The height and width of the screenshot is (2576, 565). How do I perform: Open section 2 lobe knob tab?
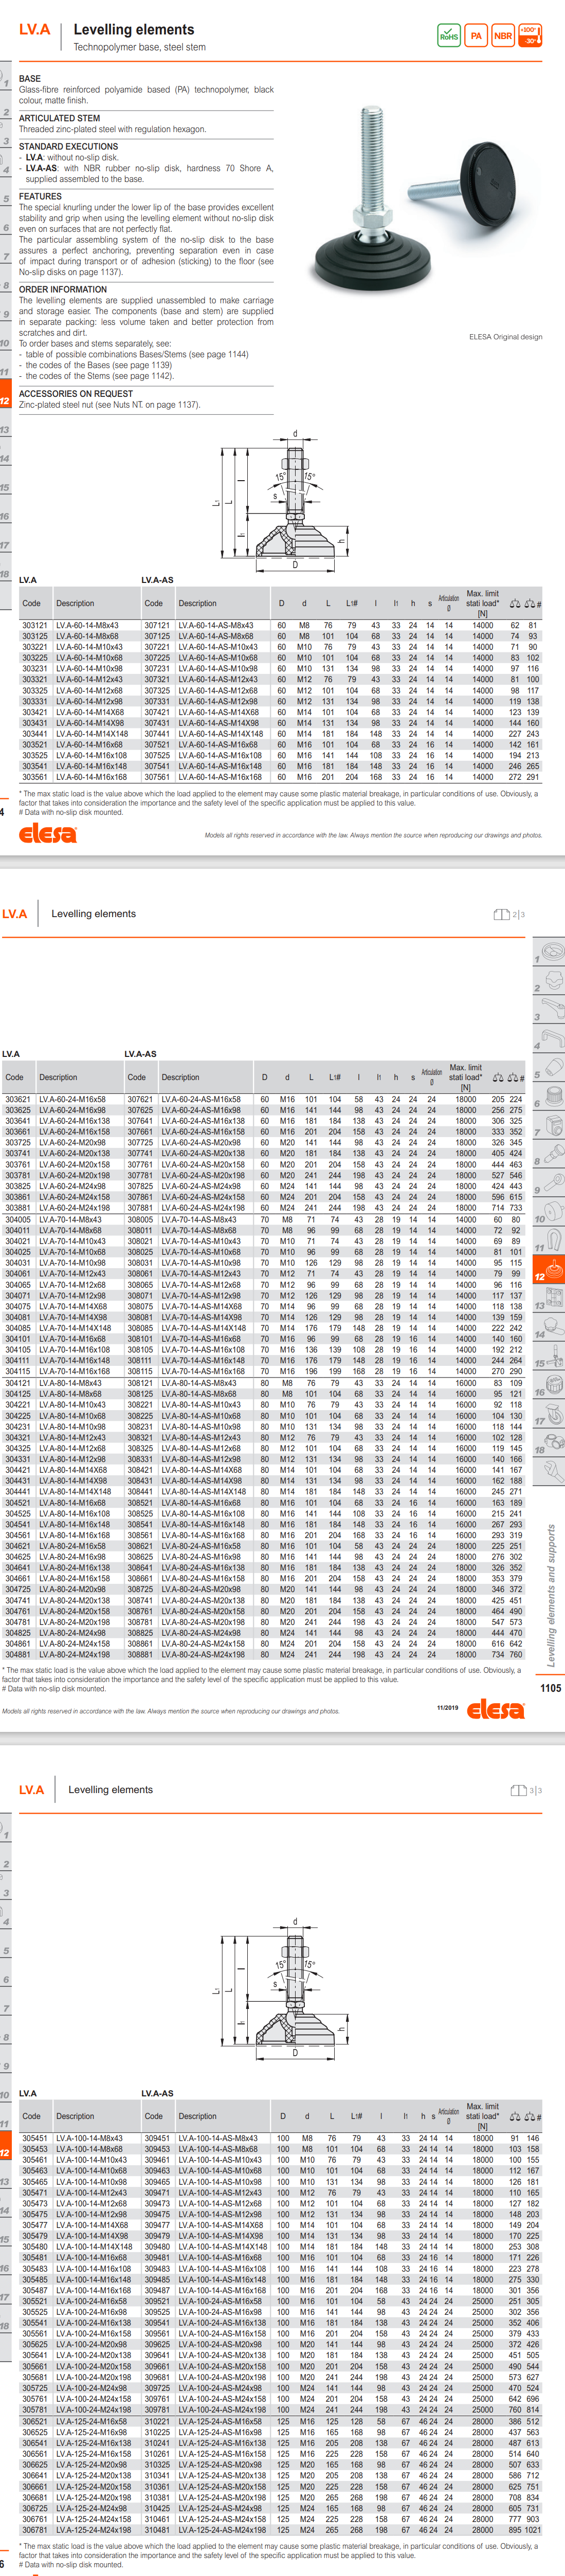(548, 980)
